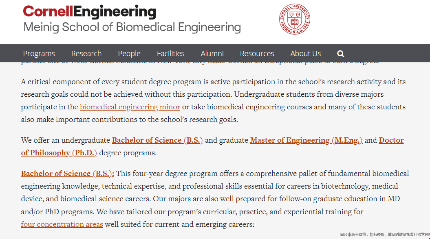
Task: Open the Resources menu
Action: point(257,54)
